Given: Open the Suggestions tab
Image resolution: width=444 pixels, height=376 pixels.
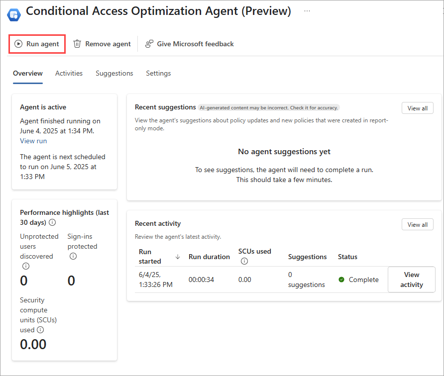Looking at the screenshot, I should pyautogui.click(x=114, y=73).
